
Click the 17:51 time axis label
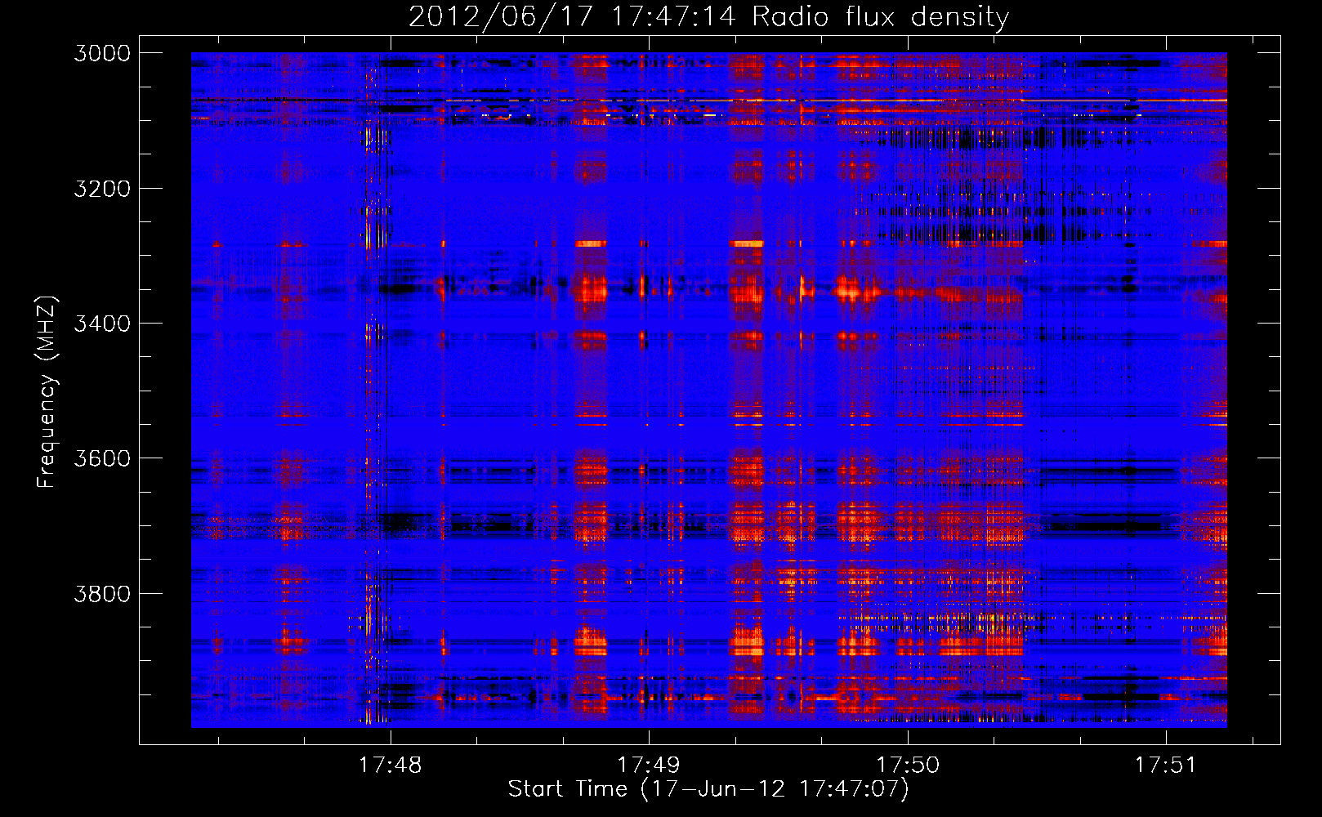coord(1165,765)
